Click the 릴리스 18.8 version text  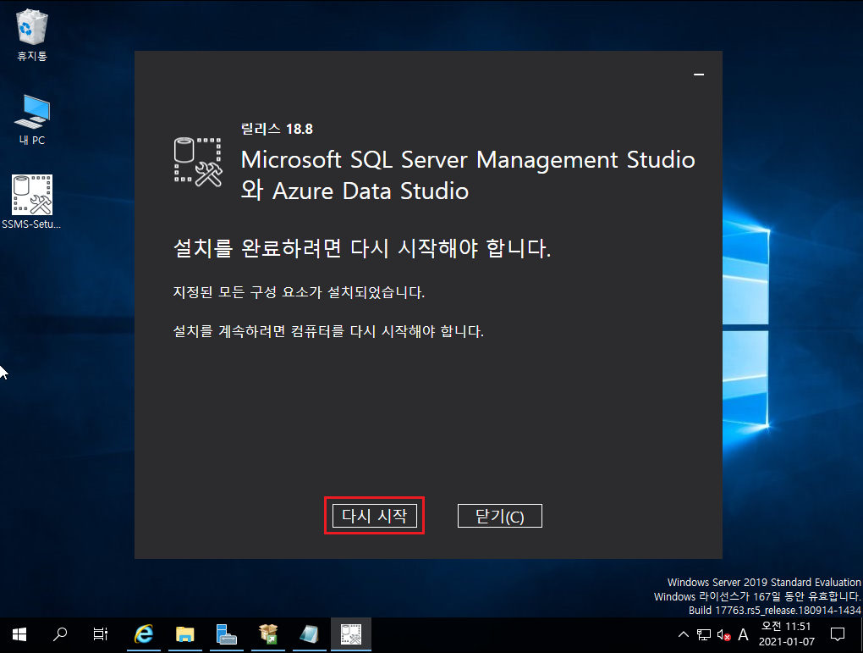coord(277,129)
